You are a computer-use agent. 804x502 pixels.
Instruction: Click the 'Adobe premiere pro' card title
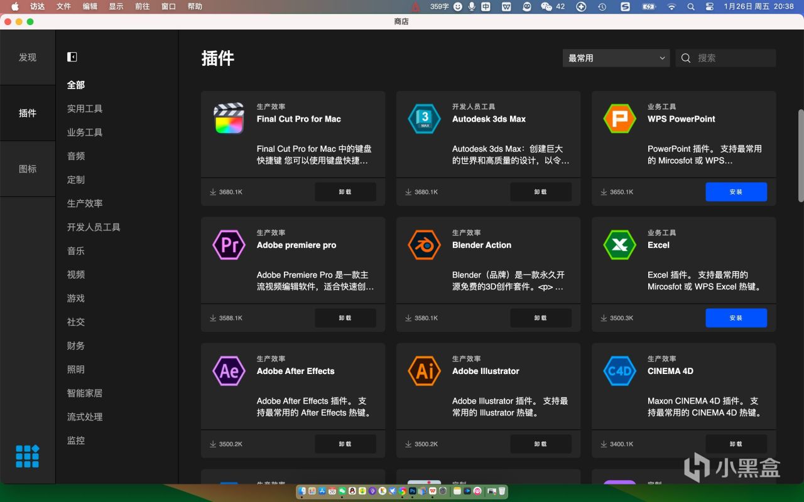coord(296,245)
